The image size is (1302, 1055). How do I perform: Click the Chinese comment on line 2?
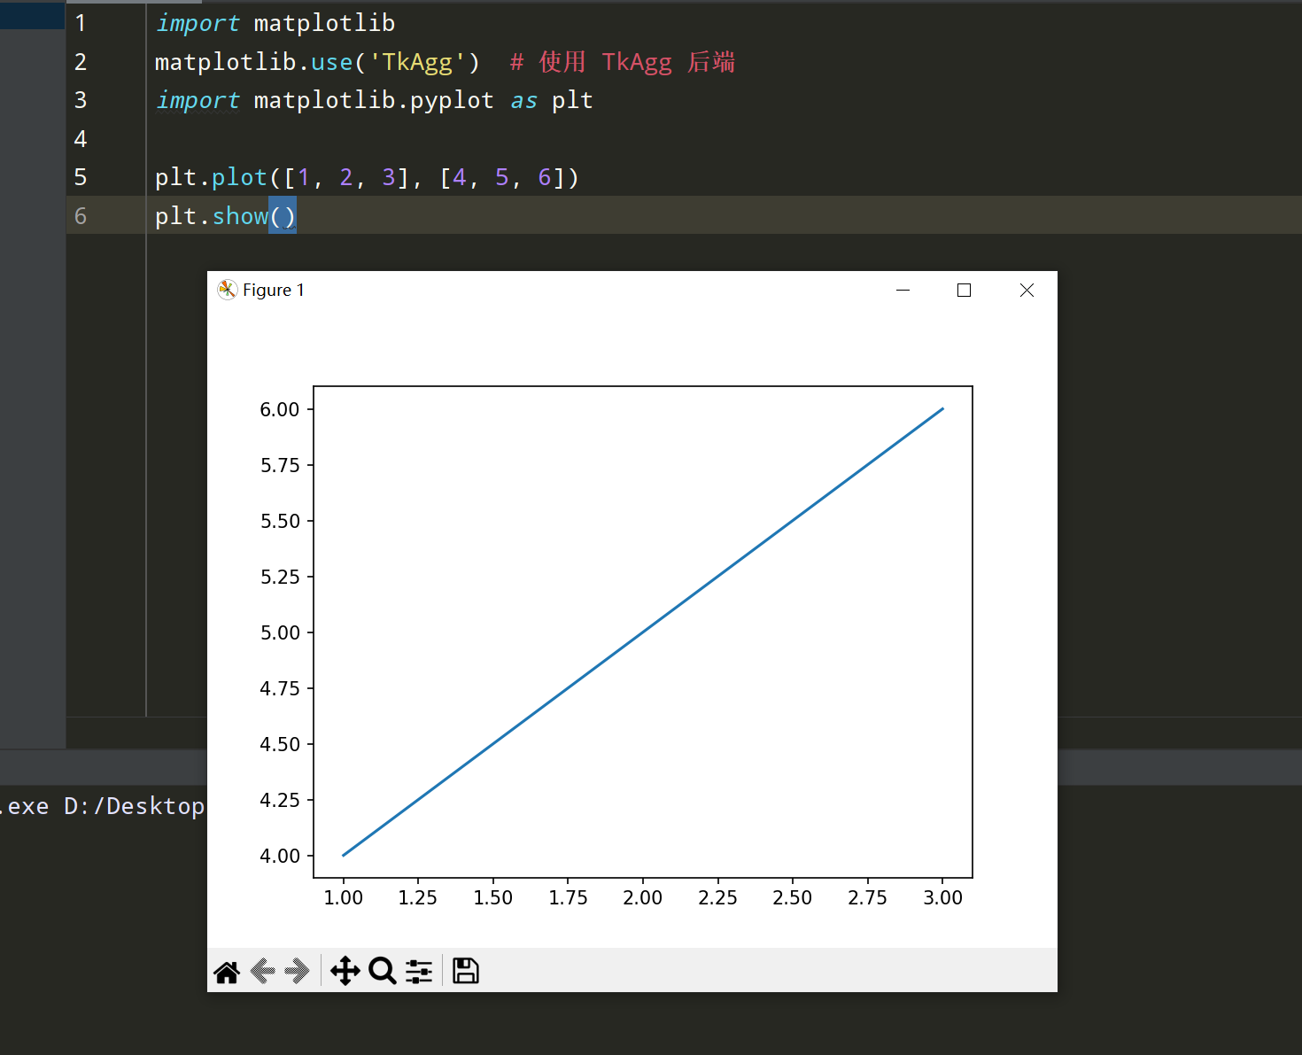coord(622,62)
